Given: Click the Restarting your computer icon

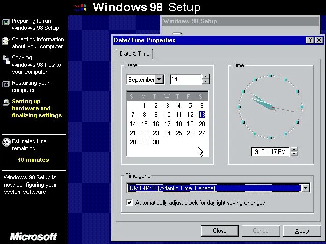Looking at the screenshot, I should [6, 84].
